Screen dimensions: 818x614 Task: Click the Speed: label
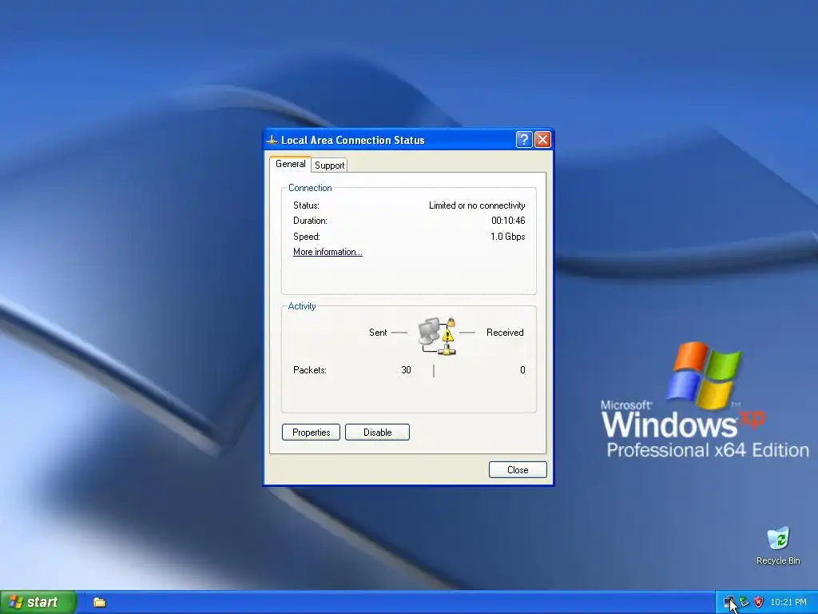coord(307,237)
